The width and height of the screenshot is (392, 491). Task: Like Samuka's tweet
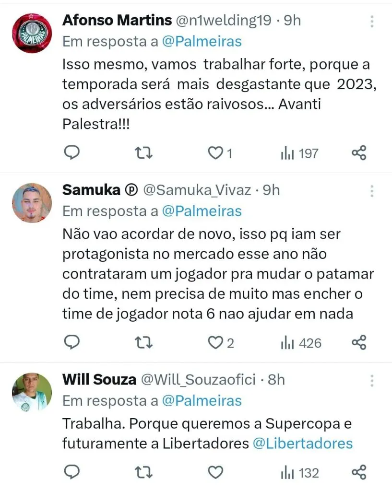[216, 343]
